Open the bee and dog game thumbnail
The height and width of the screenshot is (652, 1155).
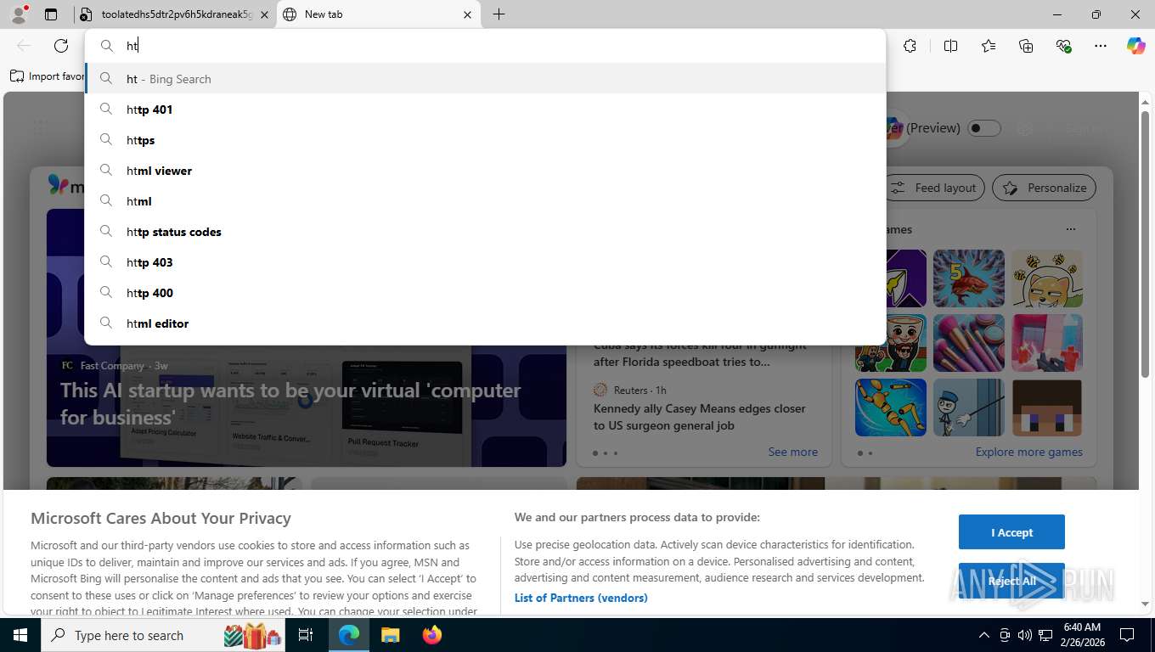1047,278
